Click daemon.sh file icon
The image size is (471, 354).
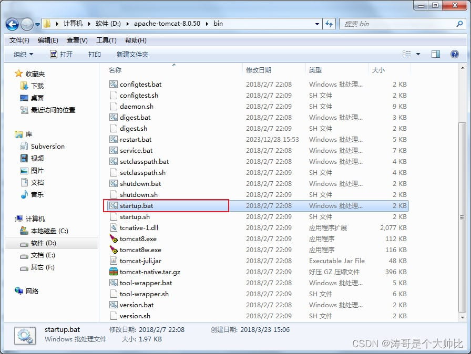tap(113, 107)
